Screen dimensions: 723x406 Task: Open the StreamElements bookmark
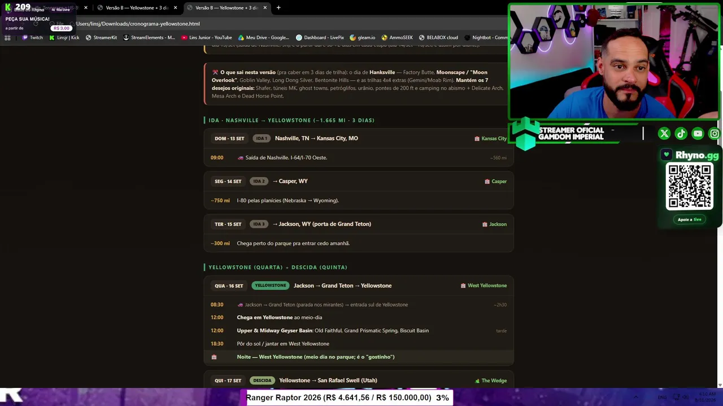click(x=149, y=38)
